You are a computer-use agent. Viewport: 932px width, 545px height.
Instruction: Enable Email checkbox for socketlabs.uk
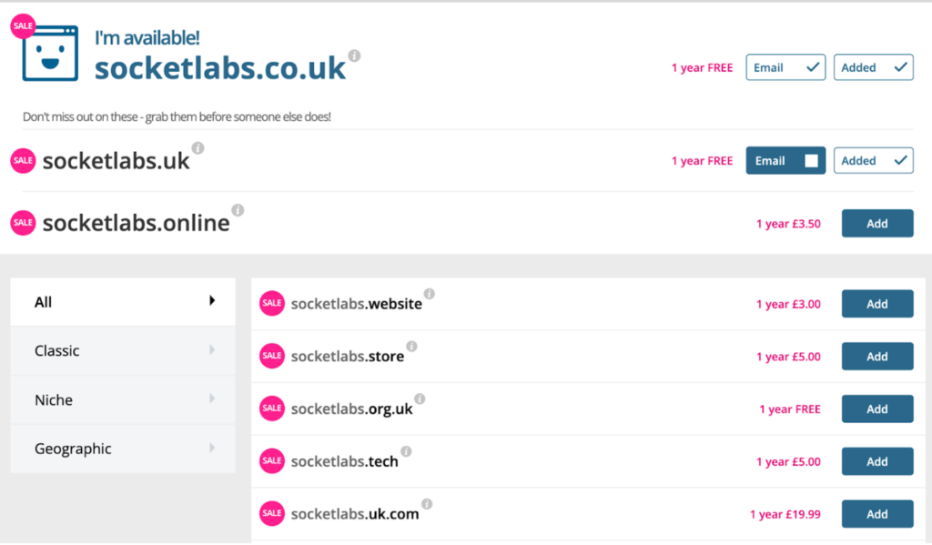point(785,160)
